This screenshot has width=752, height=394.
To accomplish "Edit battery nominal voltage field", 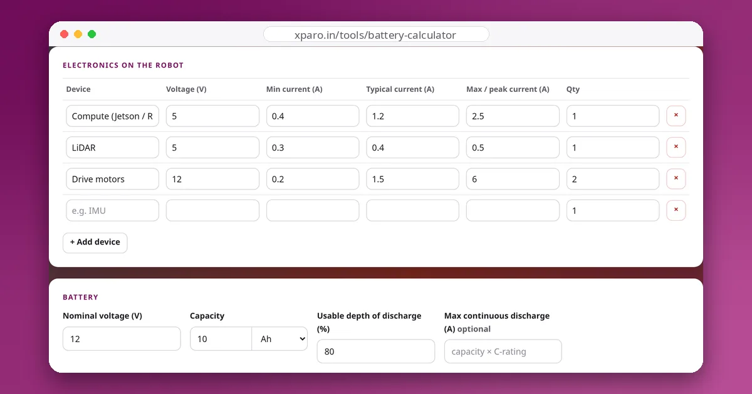I will (122, 338).
